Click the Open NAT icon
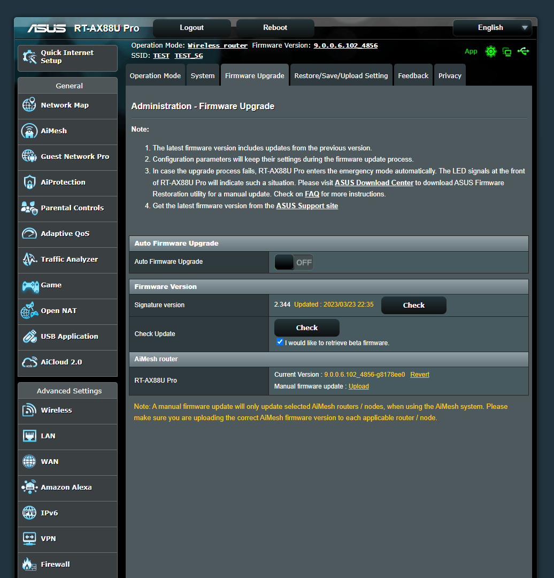 [29, 310]
